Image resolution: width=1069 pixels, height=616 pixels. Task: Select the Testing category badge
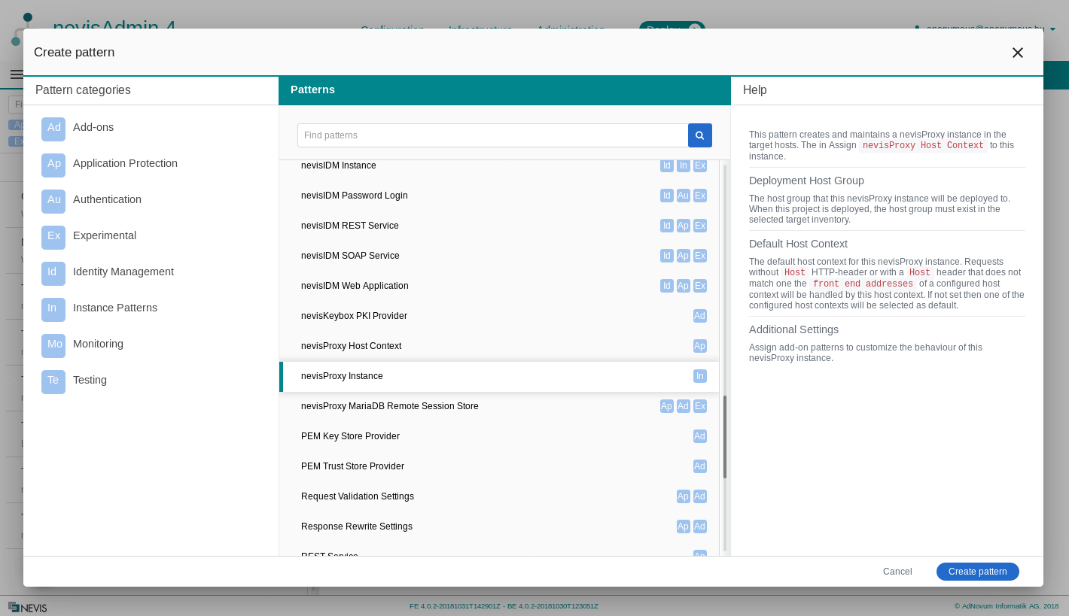pos(53,382)
